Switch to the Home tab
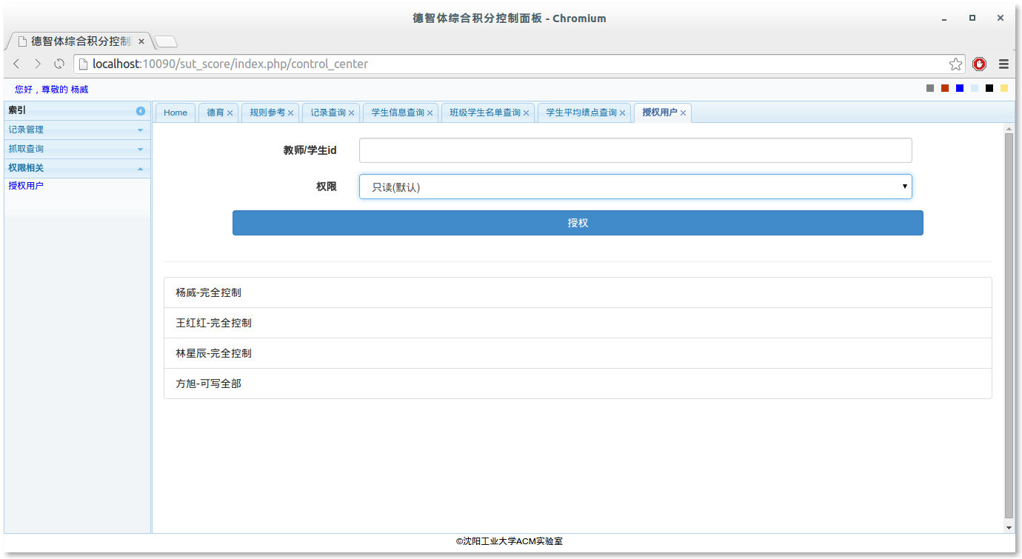This screenshot has height=559, width=1022. point(176,113)
